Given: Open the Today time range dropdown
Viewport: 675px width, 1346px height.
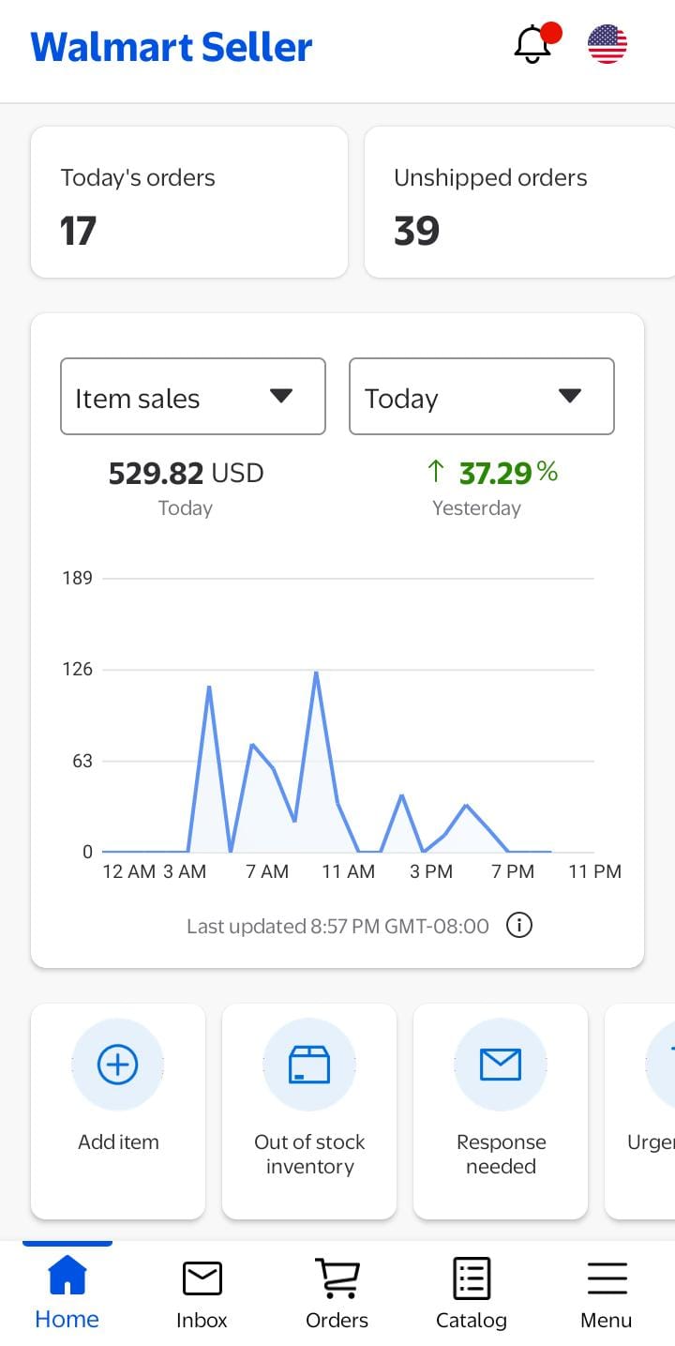Looking at the screenshot, I should click(x=482, y=396).
